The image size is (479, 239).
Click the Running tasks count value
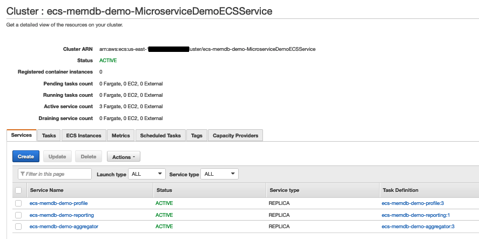pos(131,95)
